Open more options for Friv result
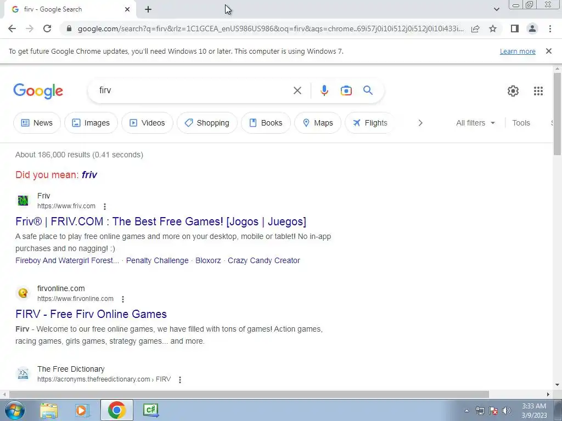 [105, 207]
